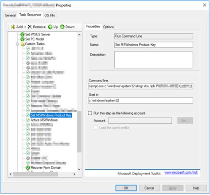Click the horizontal scrollbar left arrow
210x195 pixels.
point(11,174)
